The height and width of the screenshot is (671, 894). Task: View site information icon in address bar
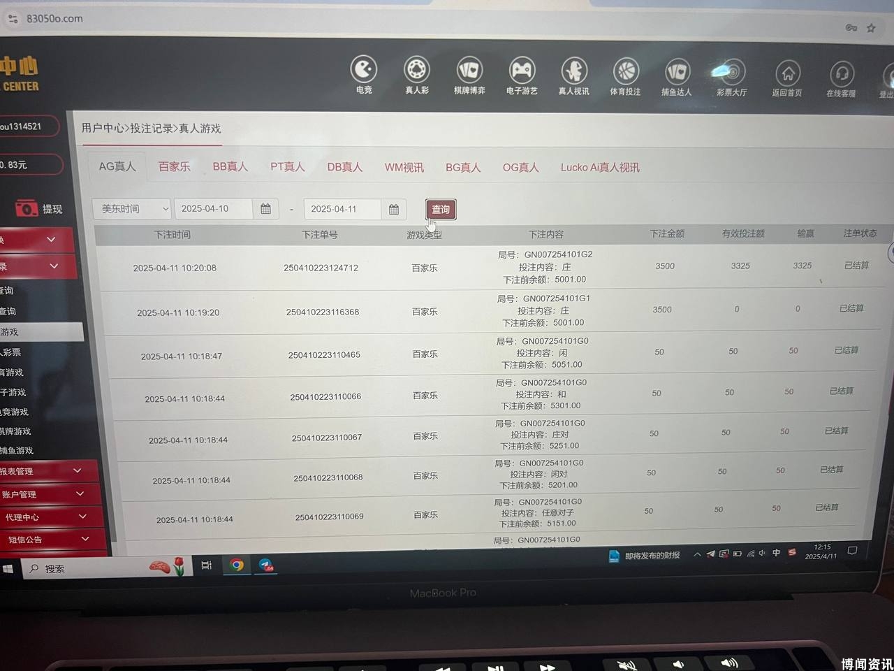tap(13, 19)
